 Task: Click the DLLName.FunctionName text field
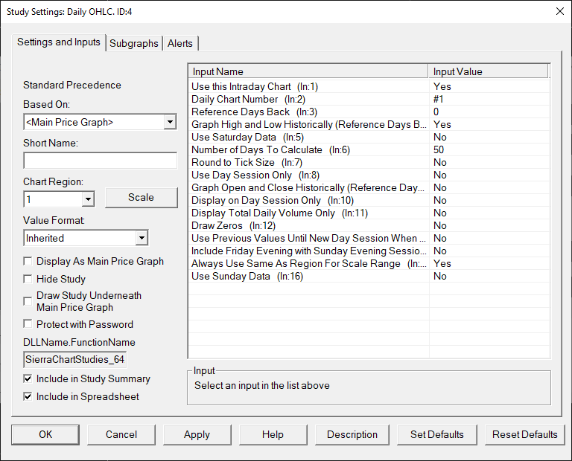tap(74, 361)
